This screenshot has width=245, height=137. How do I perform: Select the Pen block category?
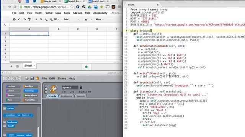pyautogui.click(x=13, y=100)
